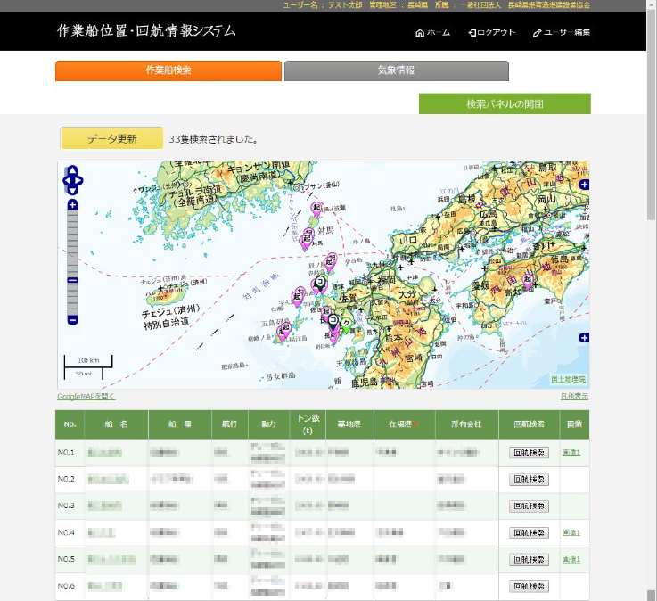The width and height of the screenshot is (657, 601).
Task: Show the map legend via 凡例表示
Action: (574, 397)
